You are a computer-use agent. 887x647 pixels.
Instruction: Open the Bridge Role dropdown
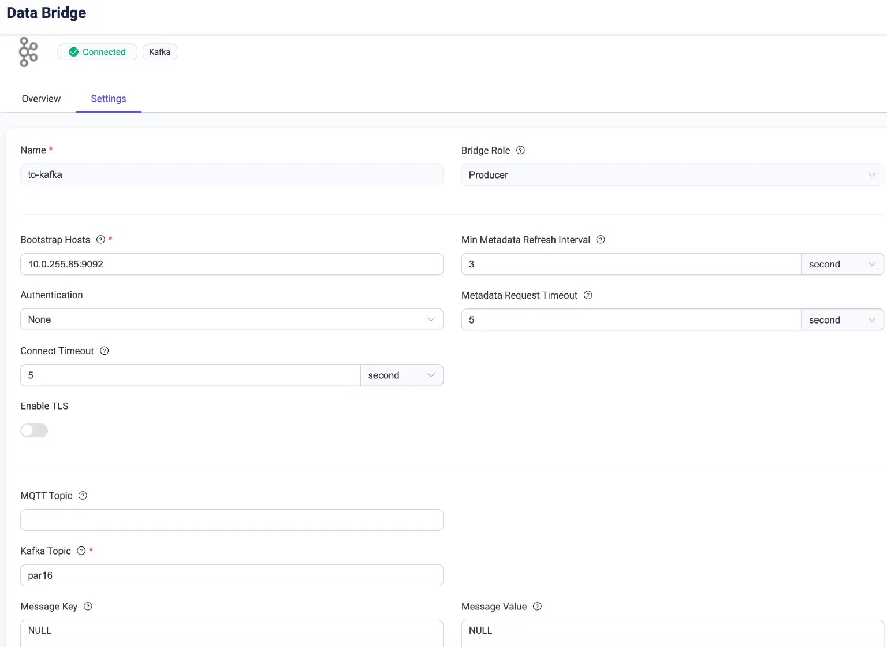[672, 175]
